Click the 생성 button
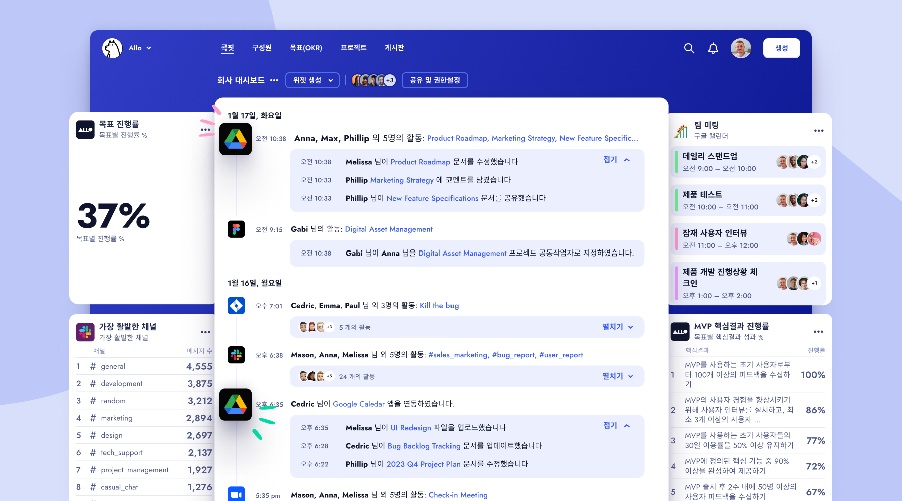 782,48
